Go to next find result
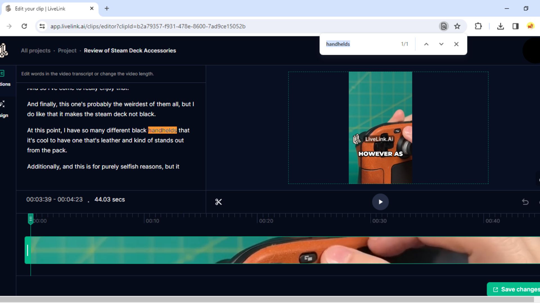 pyautogui.click(x=441, y=44)
